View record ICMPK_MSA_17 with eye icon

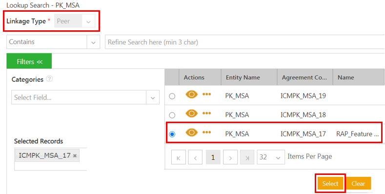point(191,132)
